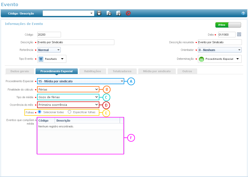
Task: Select the 'Selecionar todas' radio button
Action: (40, 112)
